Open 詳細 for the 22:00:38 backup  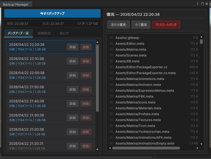pos(73,75)
